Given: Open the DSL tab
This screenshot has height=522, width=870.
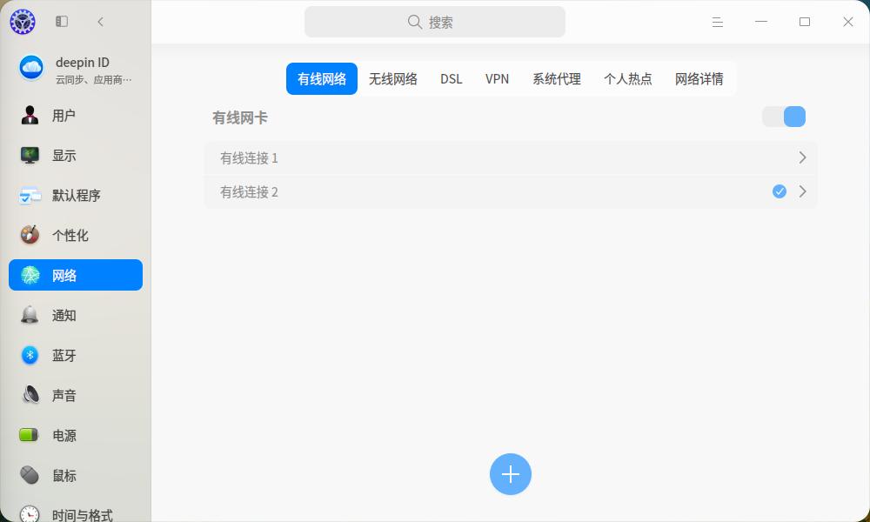Looking at the screenshot, I should 451,79.
